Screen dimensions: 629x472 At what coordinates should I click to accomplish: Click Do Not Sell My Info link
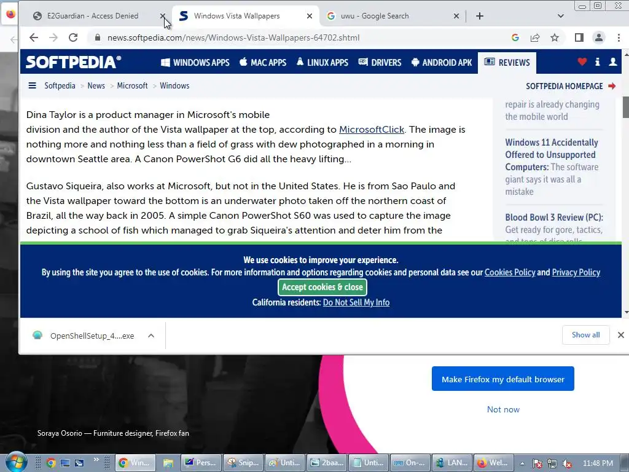[356, 302]
